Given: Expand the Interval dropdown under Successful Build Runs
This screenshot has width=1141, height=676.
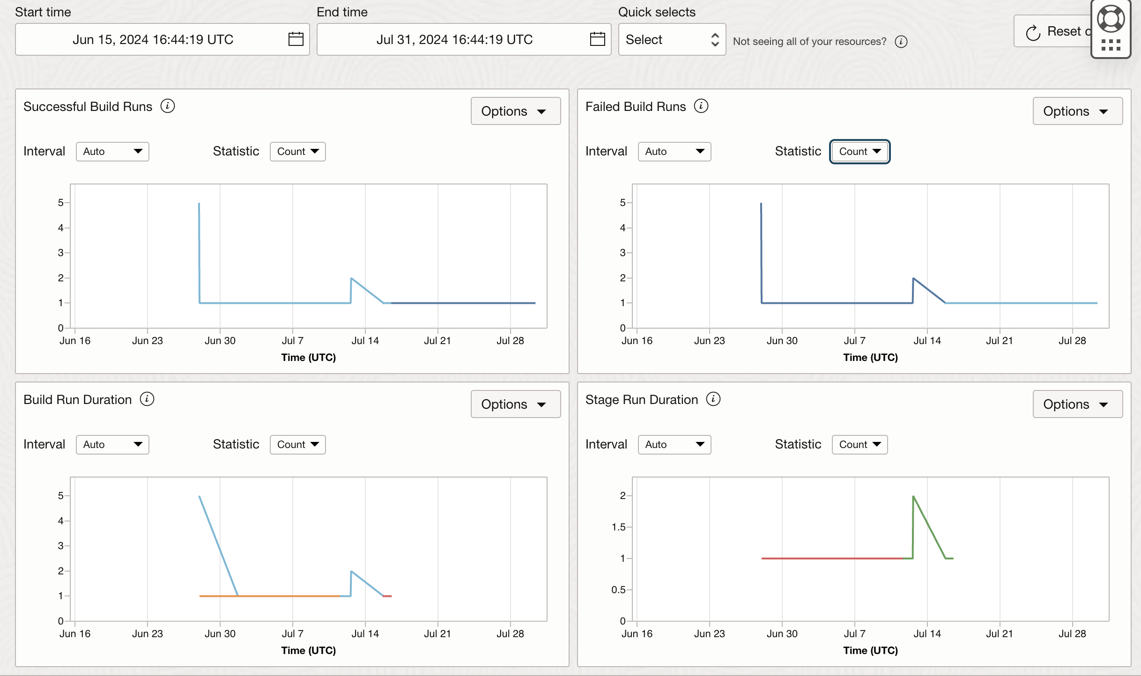Looking at the screenshot, I should tap(112, 151).
